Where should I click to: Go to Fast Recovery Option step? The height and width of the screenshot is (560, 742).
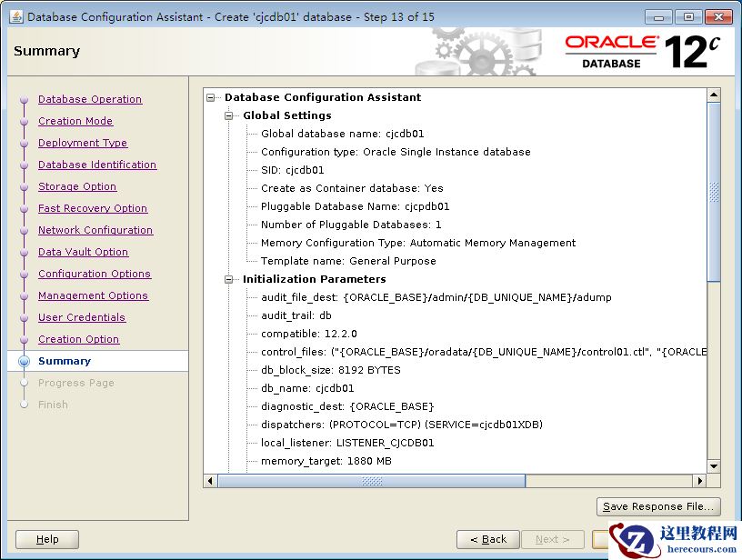point(93,208)
